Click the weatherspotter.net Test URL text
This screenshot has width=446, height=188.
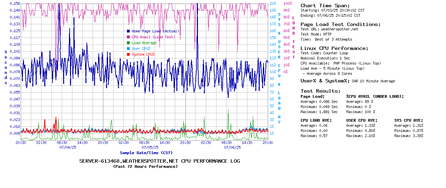coord(339,29)
